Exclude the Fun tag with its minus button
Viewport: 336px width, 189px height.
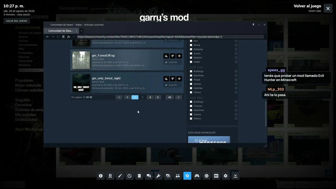coord(236,41)
